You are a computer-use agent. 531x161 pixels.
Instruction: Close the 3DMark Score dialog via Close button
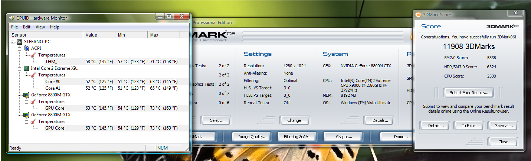point(504,142)
